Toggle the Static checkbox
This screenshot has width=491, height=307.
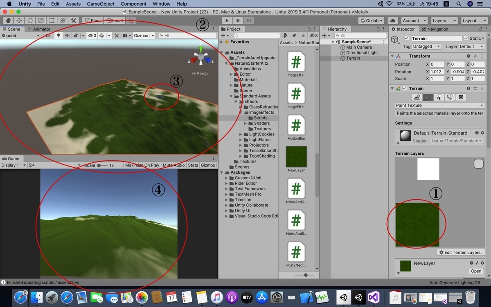click(466, 38)
